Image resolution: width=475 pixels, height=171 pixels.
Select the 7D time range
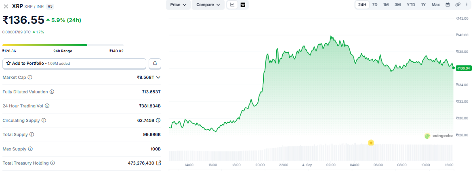pos(375,4)
